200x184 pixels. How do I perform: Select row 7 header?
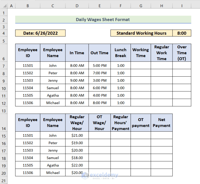click(x=4, y=66)
